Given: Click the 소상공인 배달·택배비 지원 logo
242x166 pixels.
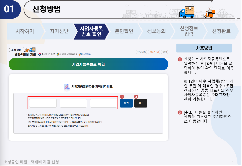Looking at the screenshot, I should pyautogui.click(x=22, y=52).
